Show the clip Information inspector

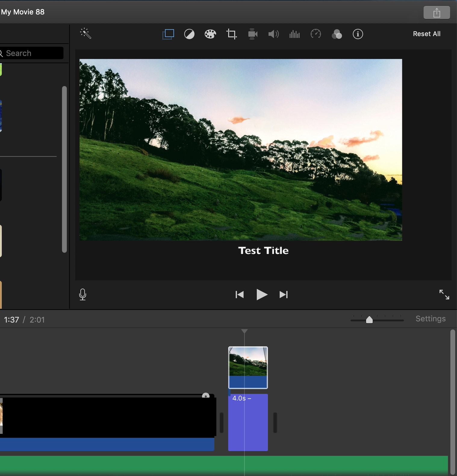(x=358, y=34)
